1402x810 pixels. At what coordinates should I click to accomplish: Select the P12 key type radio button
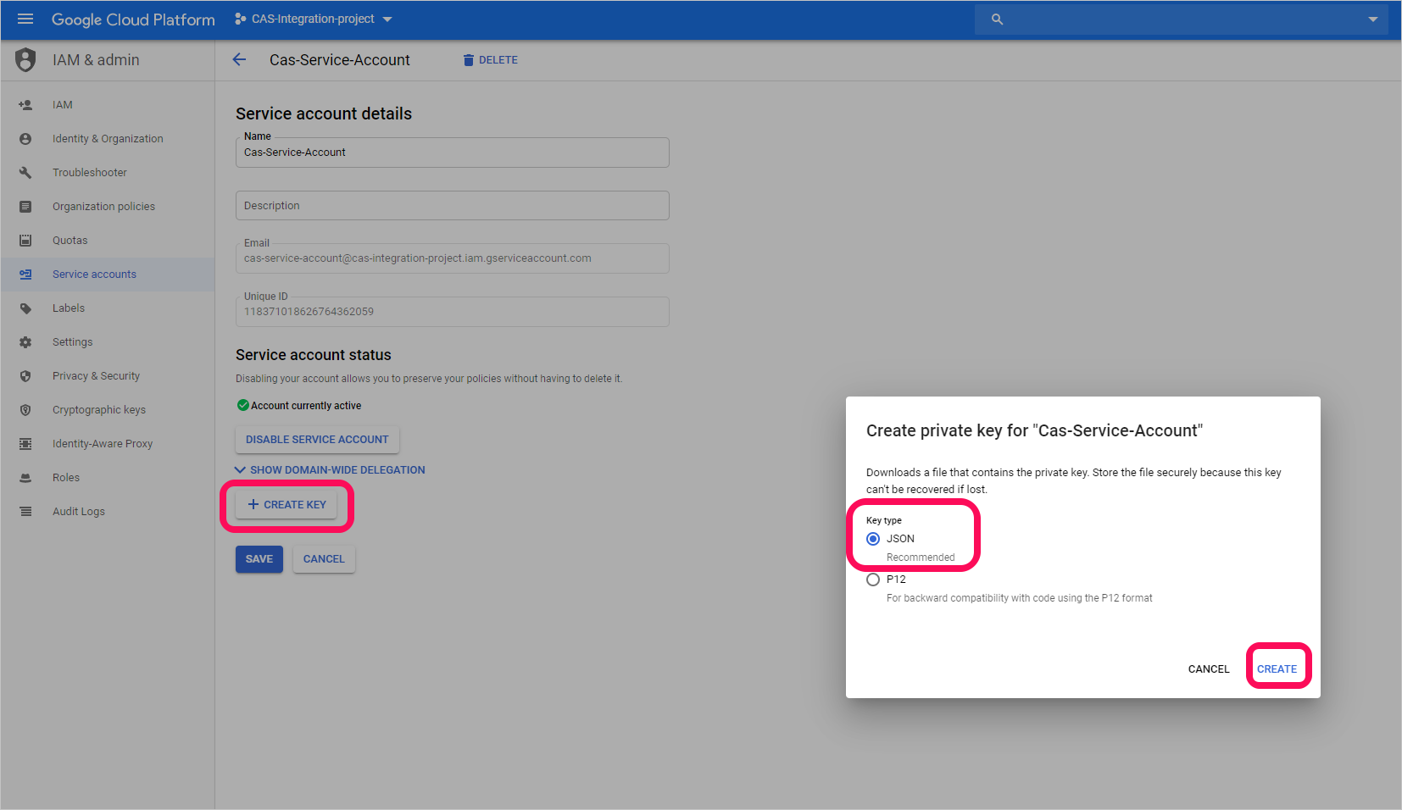point(873,580)
